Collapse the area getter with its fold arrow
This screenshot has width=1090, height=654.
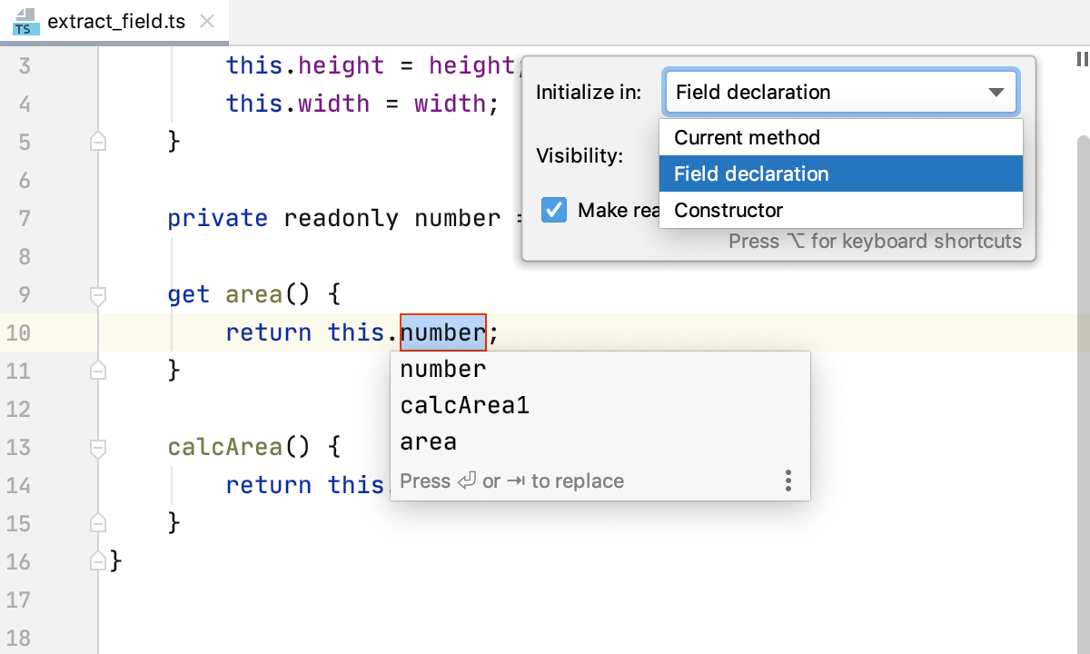(97, 294)
